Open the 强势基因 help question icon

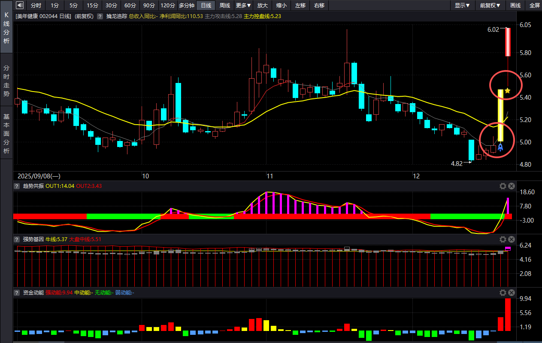[17, 239]
